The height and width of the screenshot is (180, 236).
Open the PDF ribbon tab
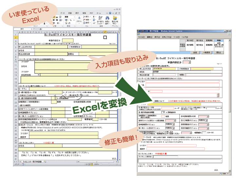click(x=91, y=13)
